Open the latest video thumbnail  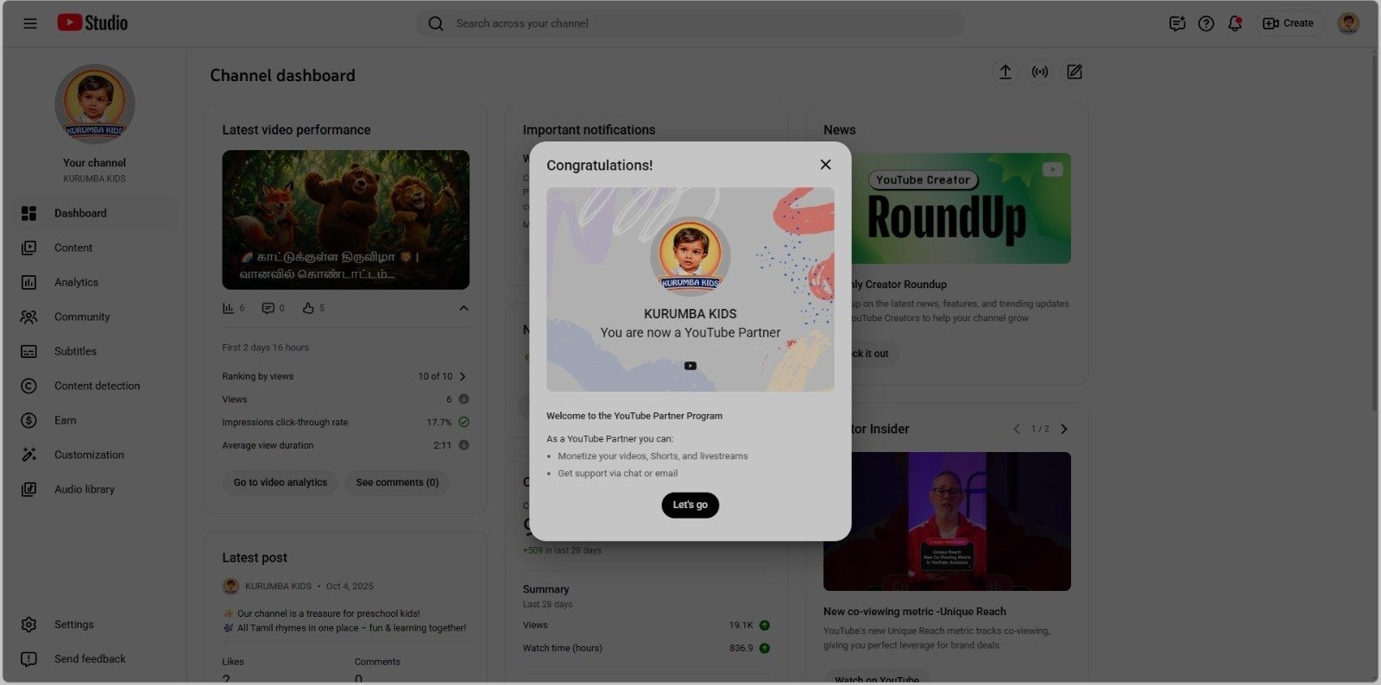[x=346, y=220]
